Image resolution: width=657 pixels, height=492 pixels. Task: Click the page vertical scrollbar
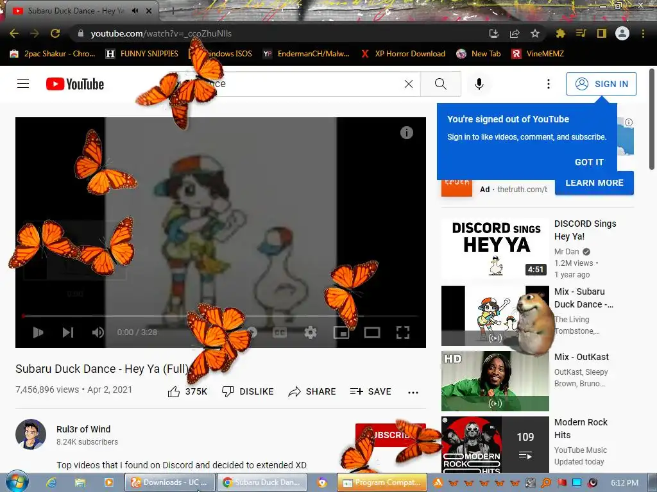pos(652,120)
